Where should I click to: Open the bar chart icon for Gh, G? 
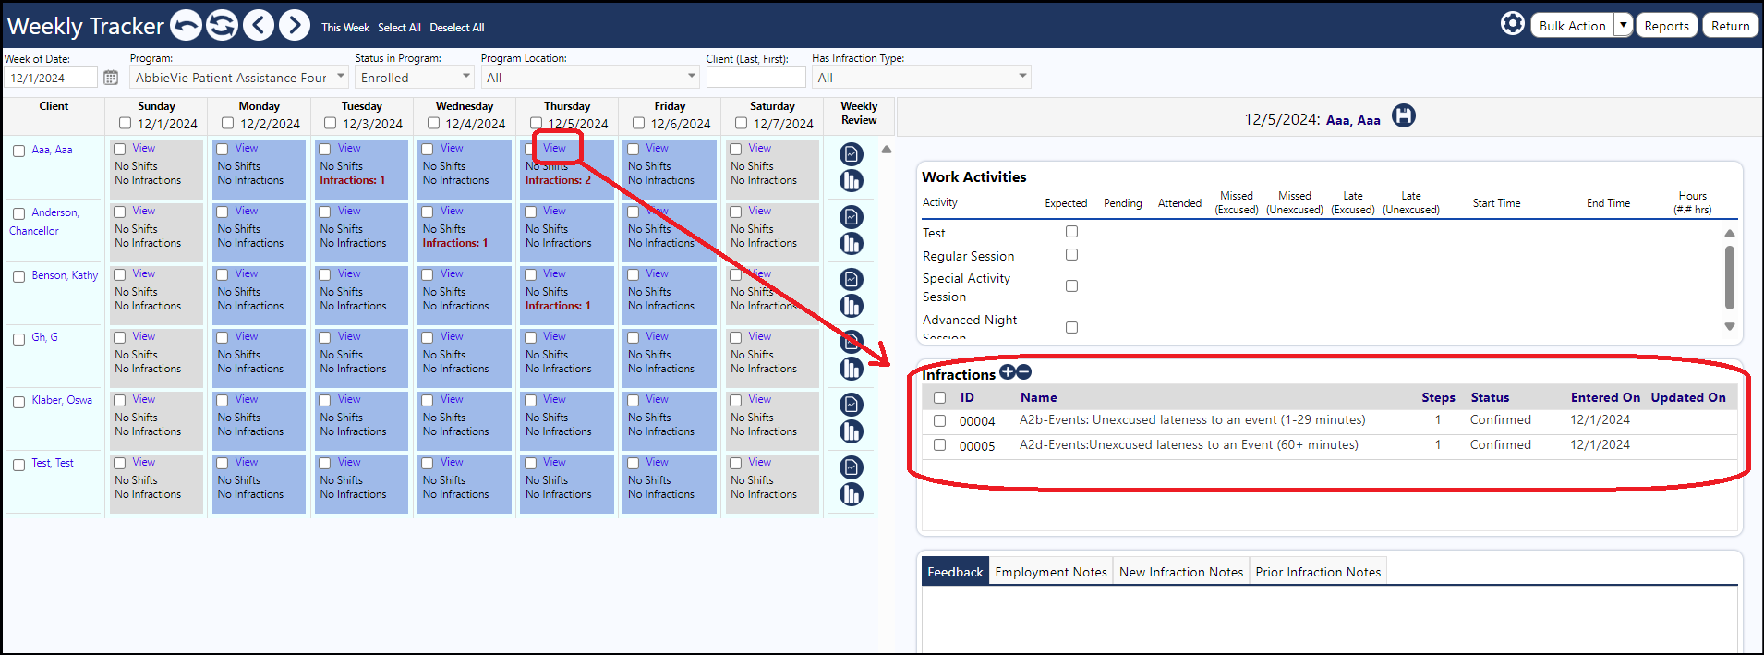coord(852,369)
